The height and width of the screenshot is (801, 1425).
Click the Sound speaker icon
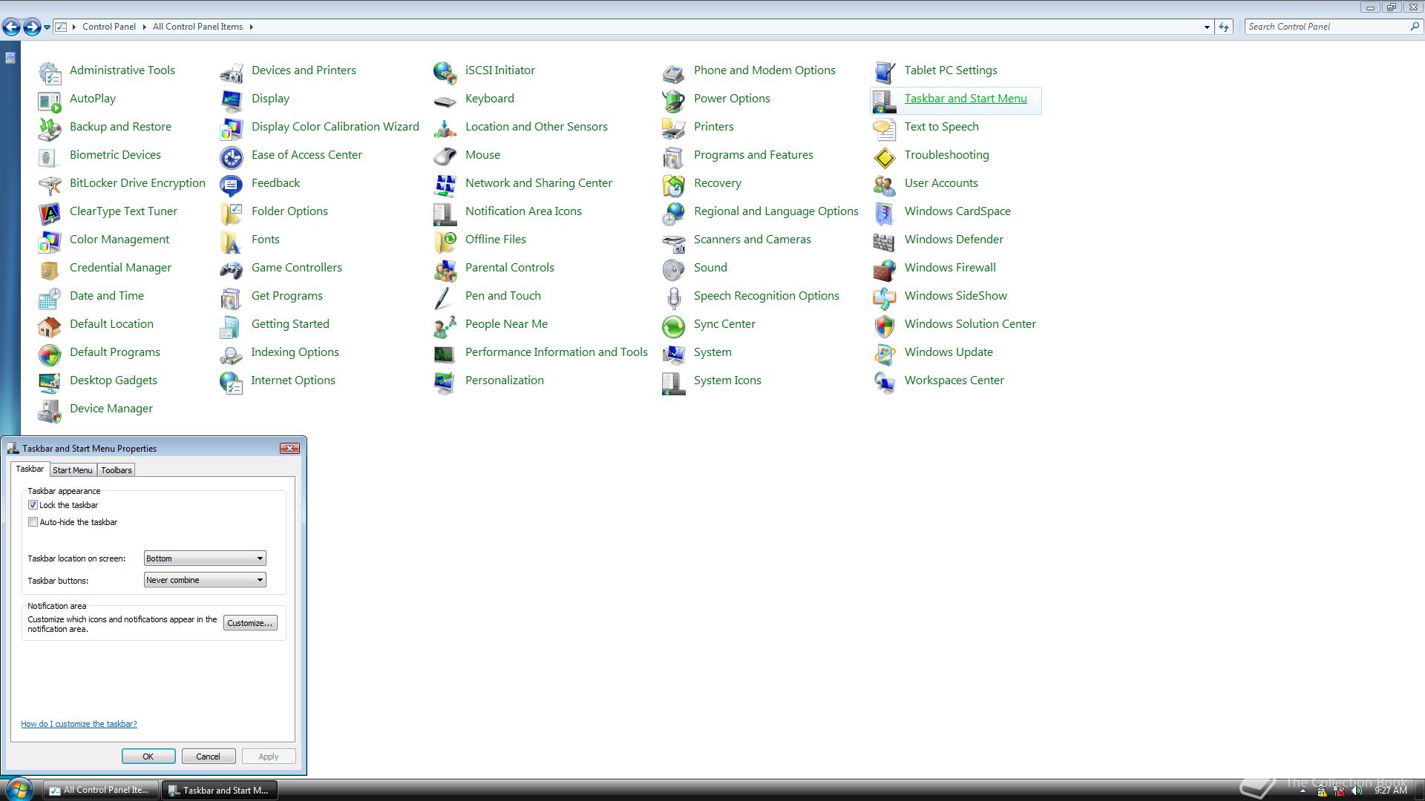(673, 268)
